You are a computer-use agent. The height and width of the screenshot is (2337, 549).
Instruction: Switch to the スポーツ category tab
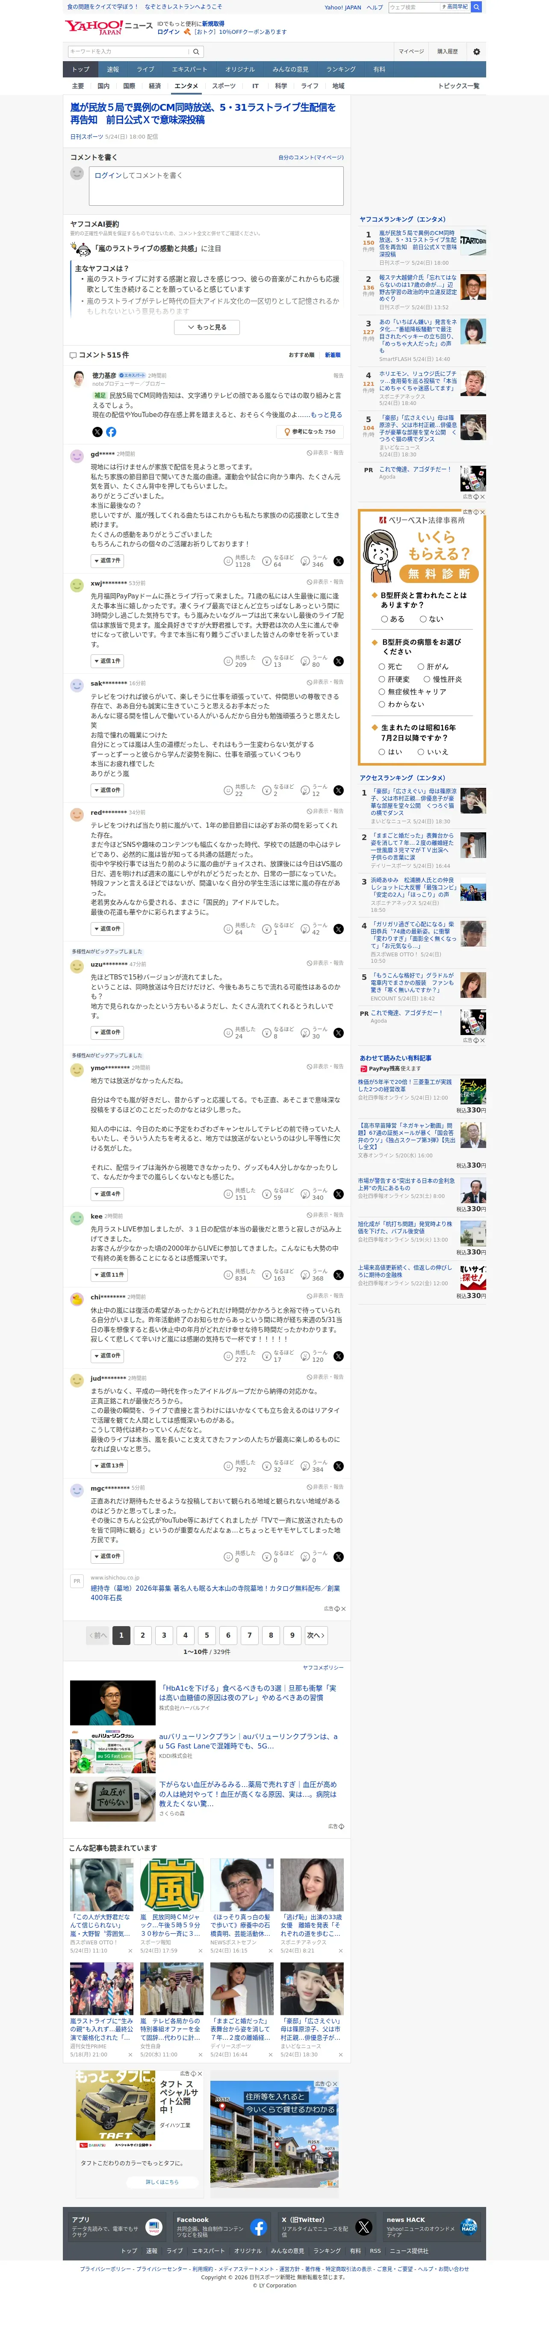[223, 86]
